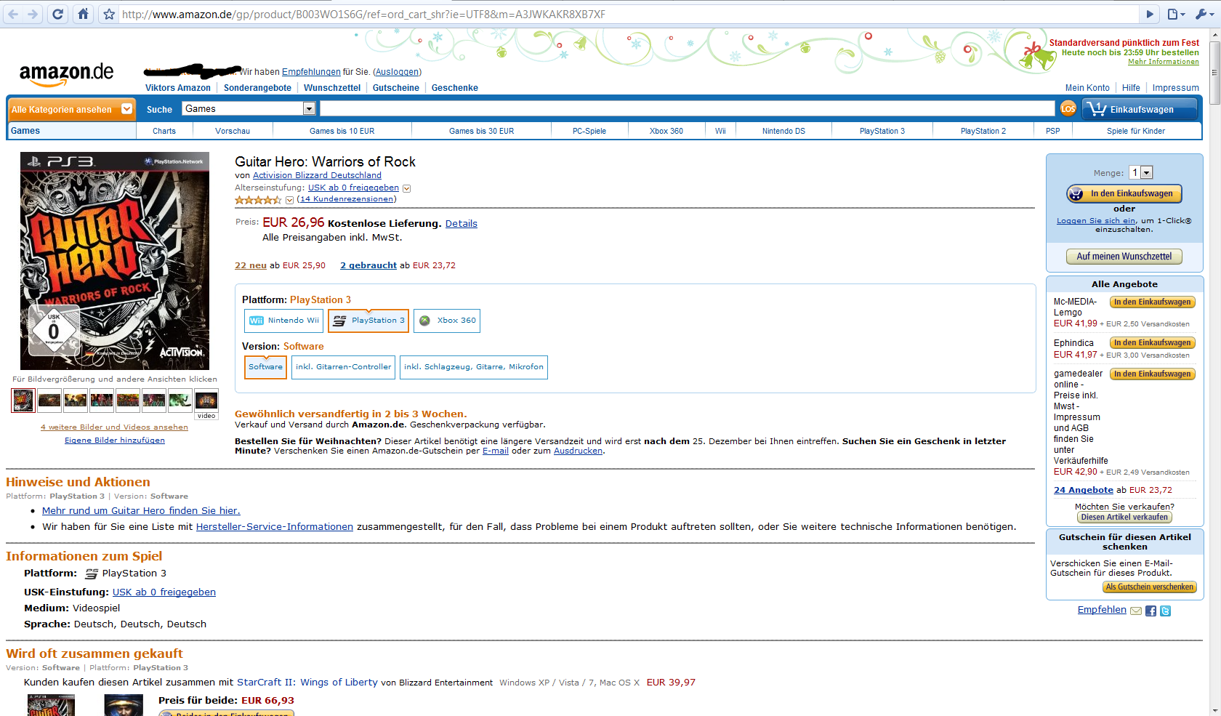Go back with the browser back arrow
Screen dimensions: 1221x716
[x=13, y=14]
